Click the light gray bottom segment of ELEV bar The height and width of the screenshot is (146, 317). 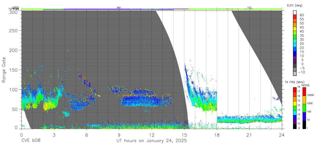click(295, 73)
